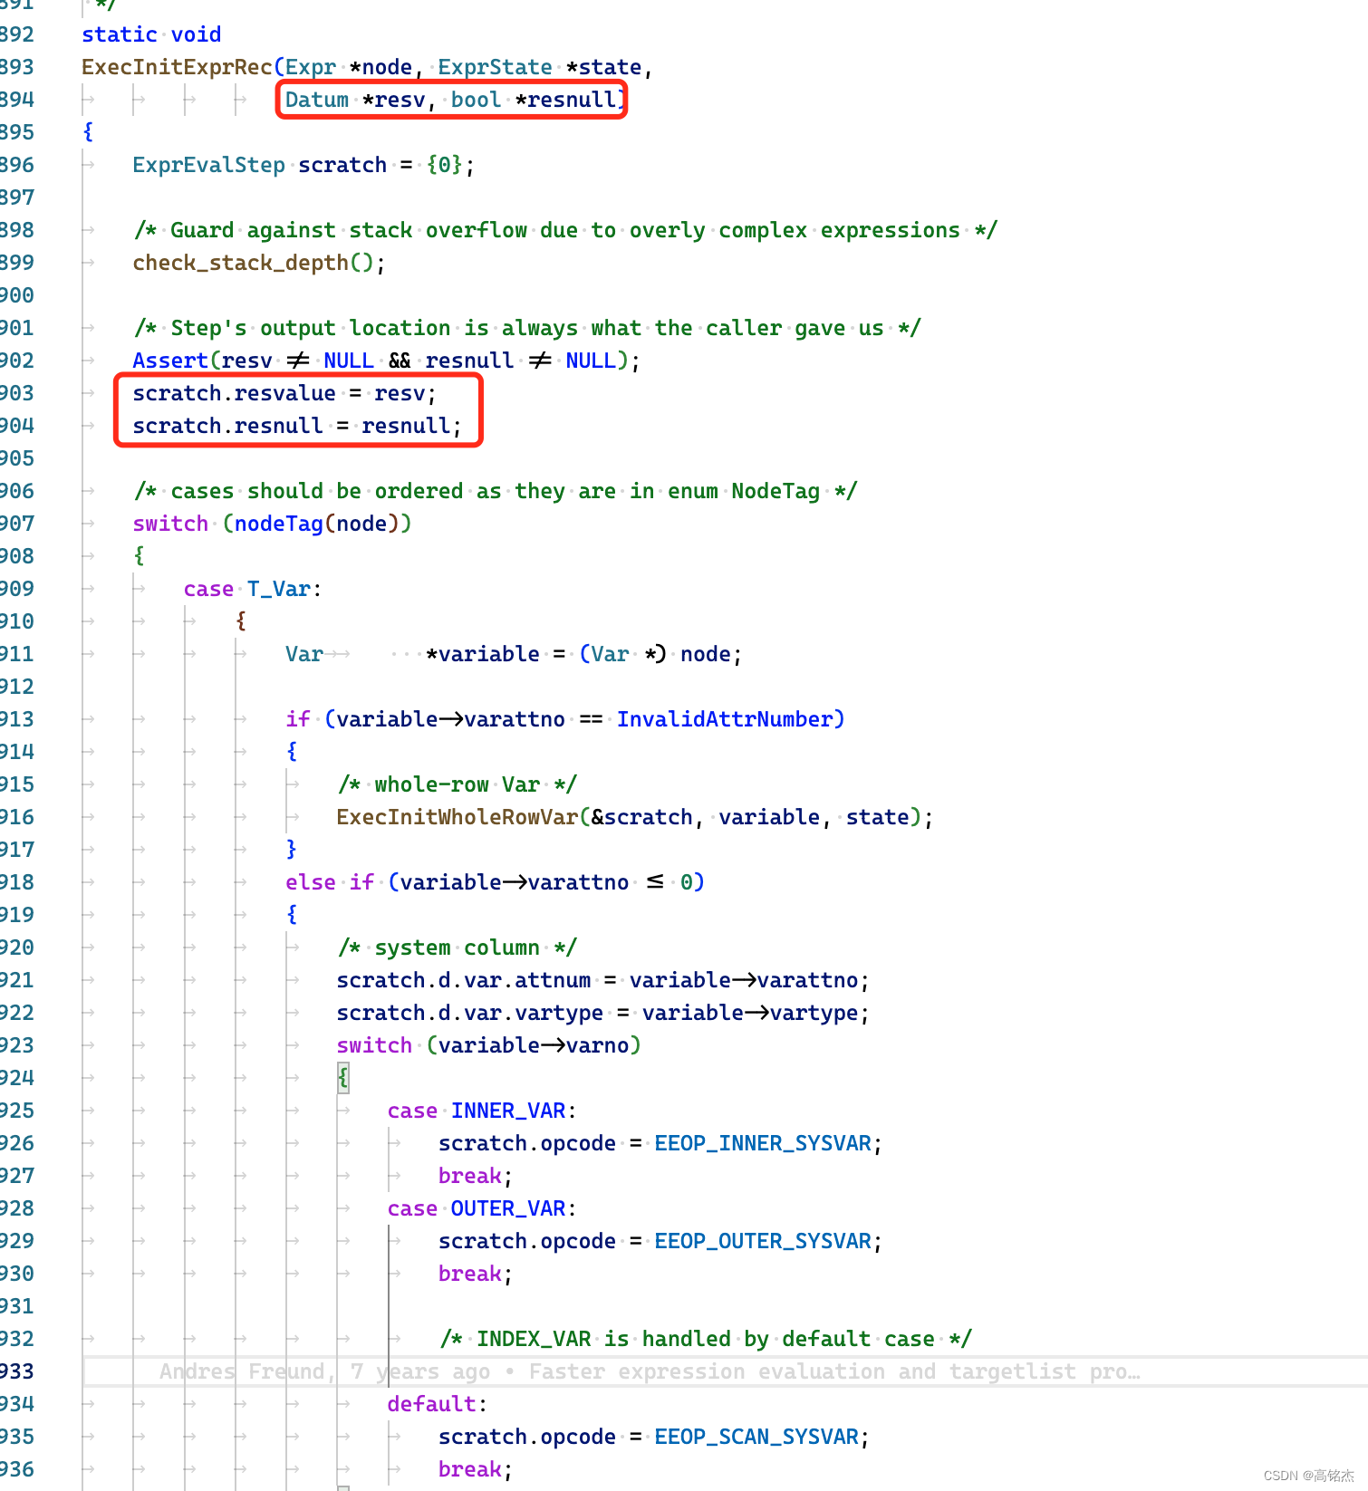Click 'case OUTER_VAR:' label
Image resolution: width=1368 pixels, height=1491 pixels.
point(482,1208)
